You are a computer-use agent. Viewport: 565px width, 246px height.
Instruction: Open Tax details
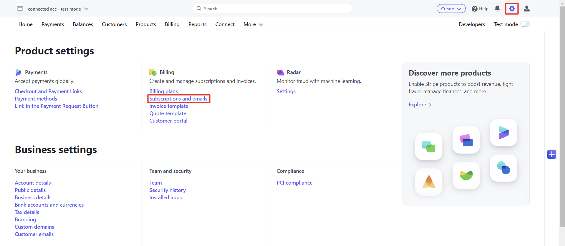[27, 212]
